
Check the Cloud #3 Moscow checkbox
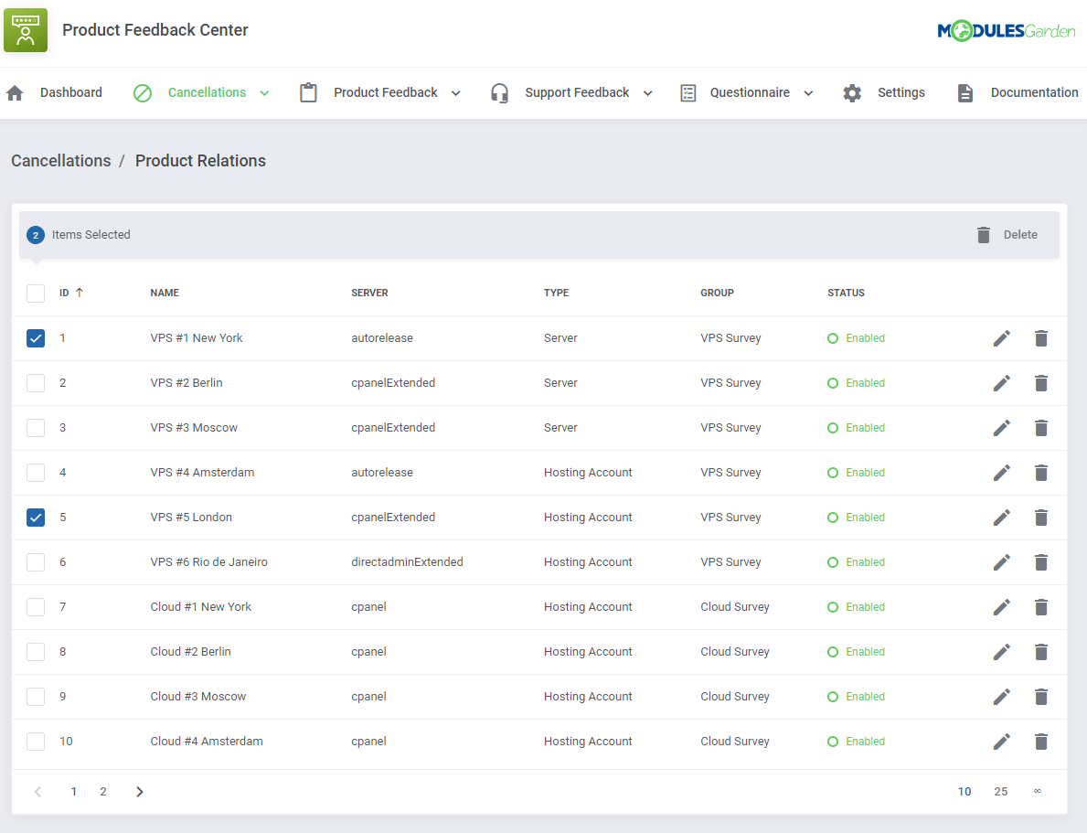pyautogui.click(x=36, y=697)
